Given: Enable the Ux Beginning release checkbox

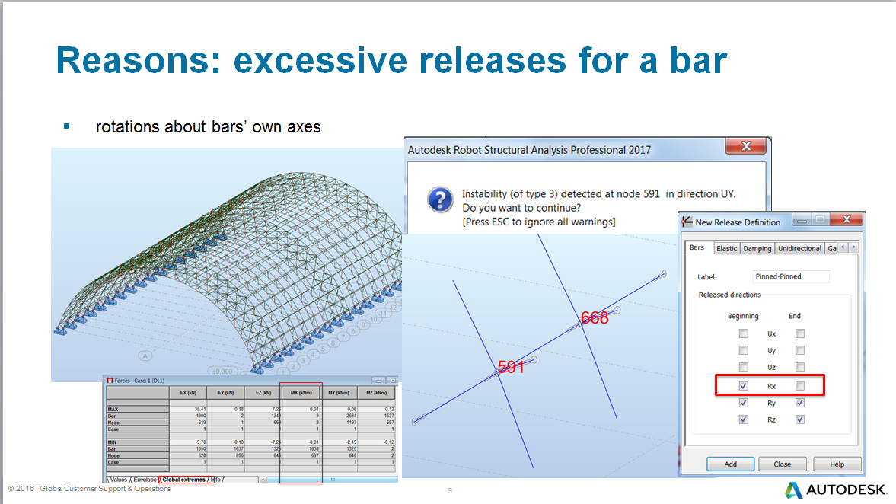Looking at the screenshot, I should (743, 333).
